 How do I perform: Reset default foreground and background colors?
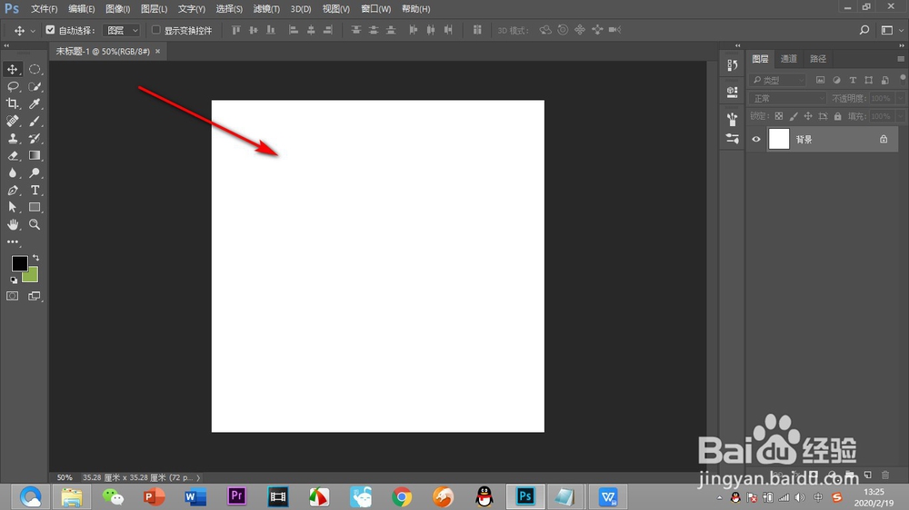pyautogui.click(x=14, y=280)
